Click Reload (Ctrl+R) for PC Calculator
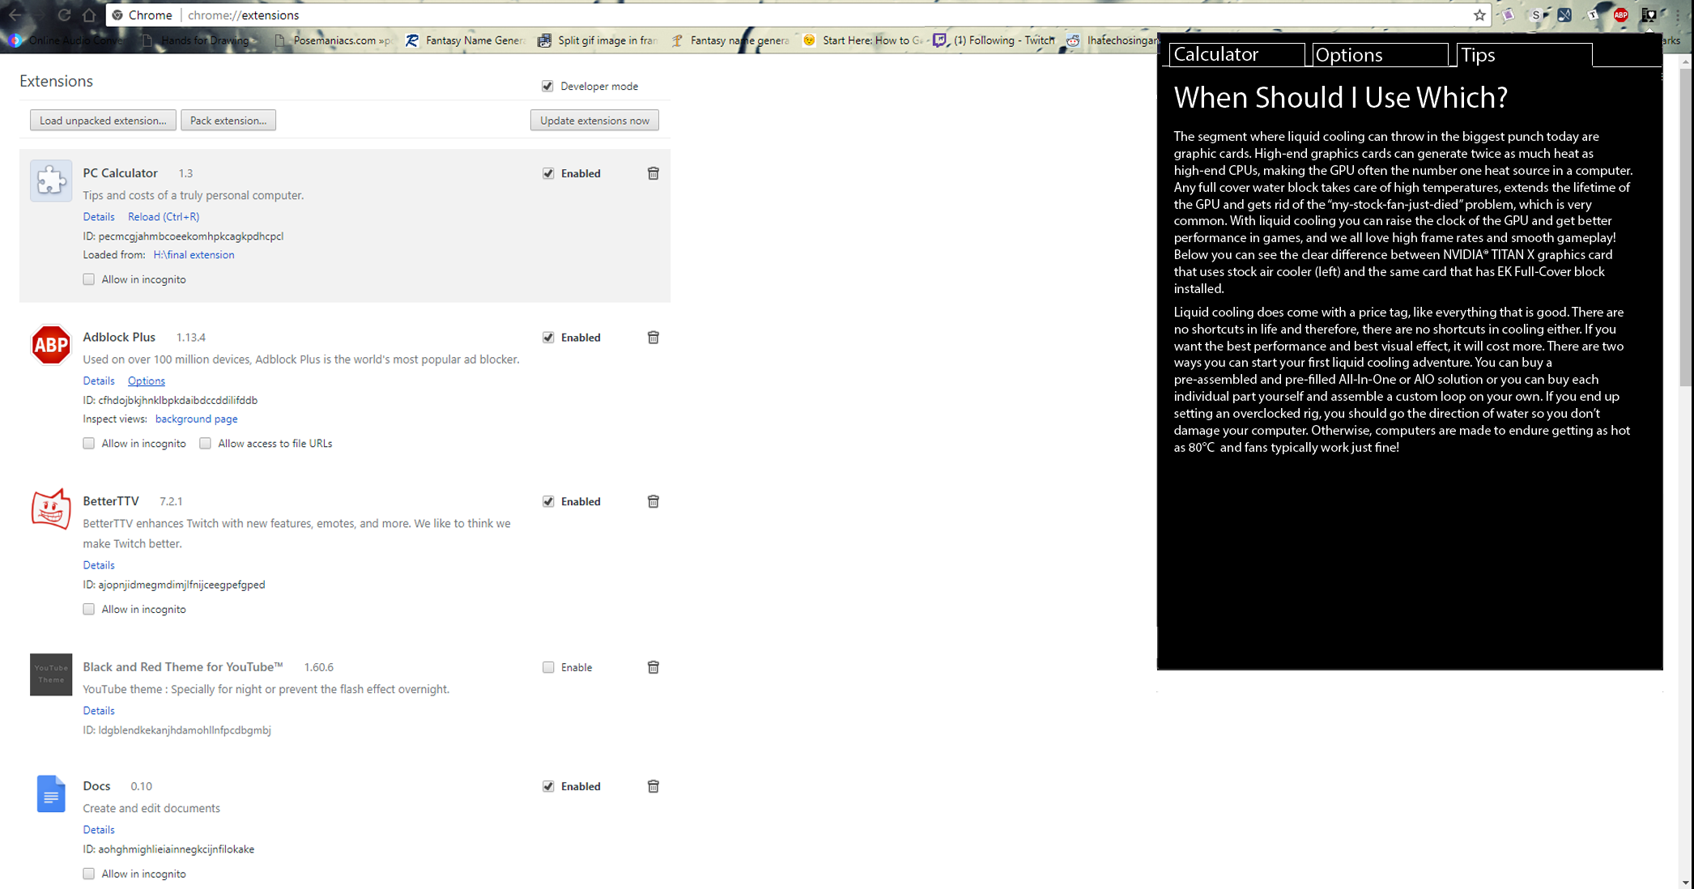 click(x=164, y=217)
